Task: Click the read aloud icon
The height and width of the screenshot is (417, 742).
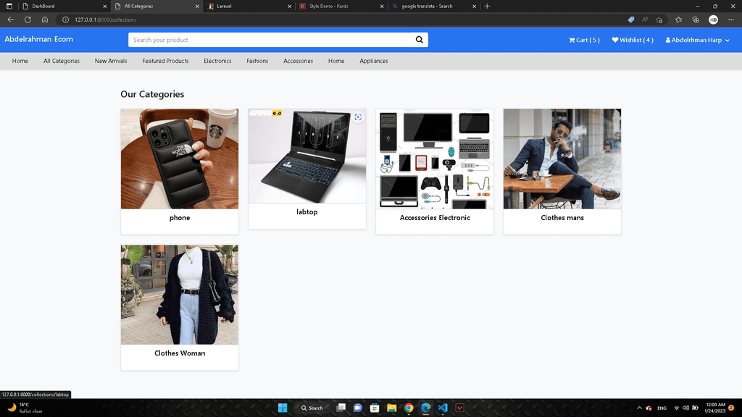Action: [645, 20]
